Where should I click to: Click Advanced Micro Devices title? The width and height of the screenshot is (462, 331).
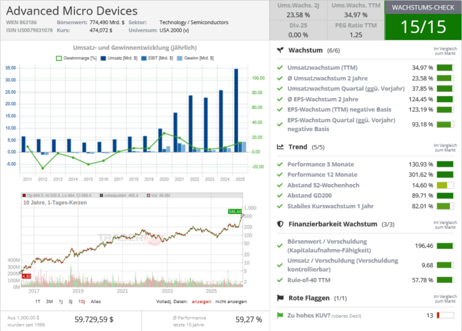(72, 11)
